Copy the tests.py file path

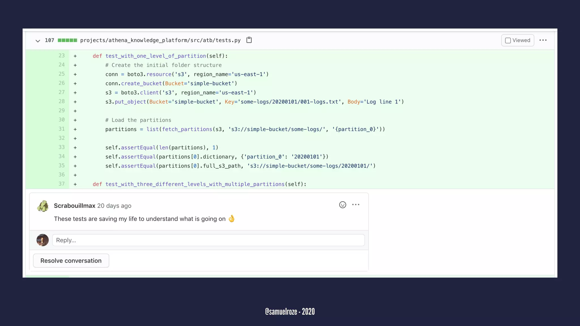[x=249, y=40]
